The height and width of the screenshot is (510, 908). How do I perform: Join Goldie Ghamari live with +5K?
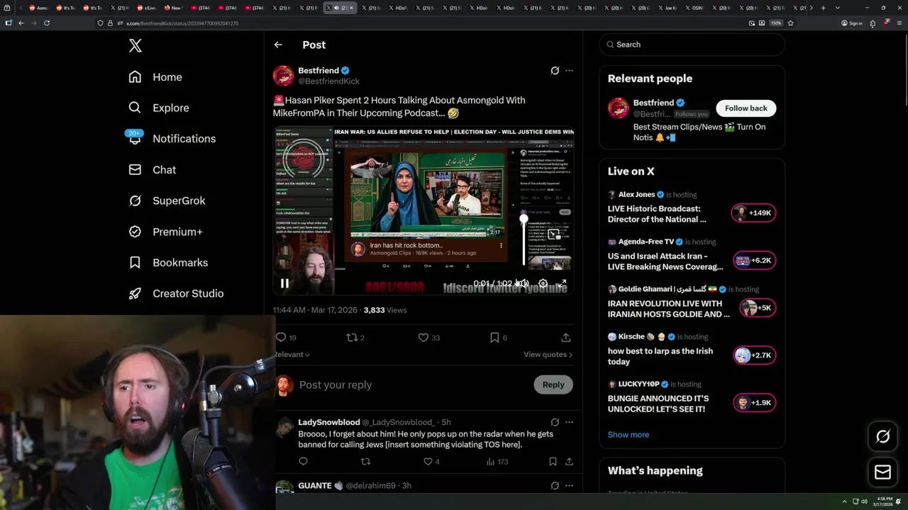pyautogui.click(x=756, y=307)
